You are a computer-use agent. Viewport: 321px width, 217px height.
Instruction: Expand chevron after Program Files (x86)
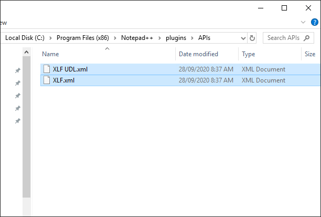pyautogui.click(x=115, y=38)
